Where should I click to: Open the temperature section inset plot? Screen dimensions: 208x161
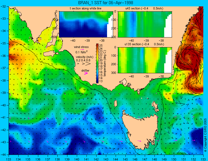coord(86,24)
